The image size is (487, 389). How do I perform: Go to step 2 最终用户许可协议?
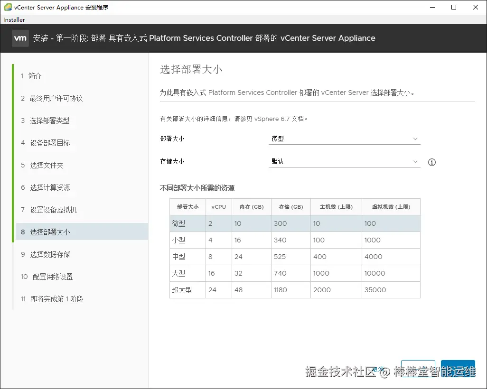(x=52, y=98)
